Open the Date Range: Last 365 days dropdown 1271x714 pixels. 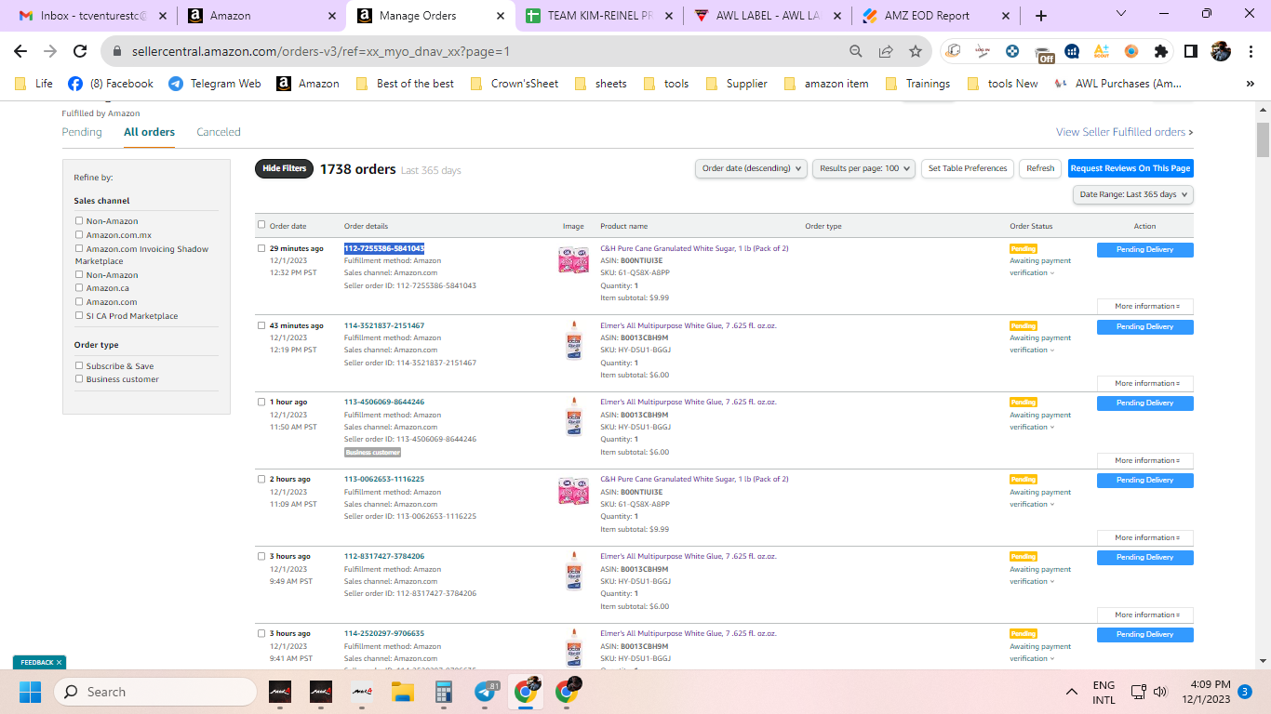pos(1133,194)
